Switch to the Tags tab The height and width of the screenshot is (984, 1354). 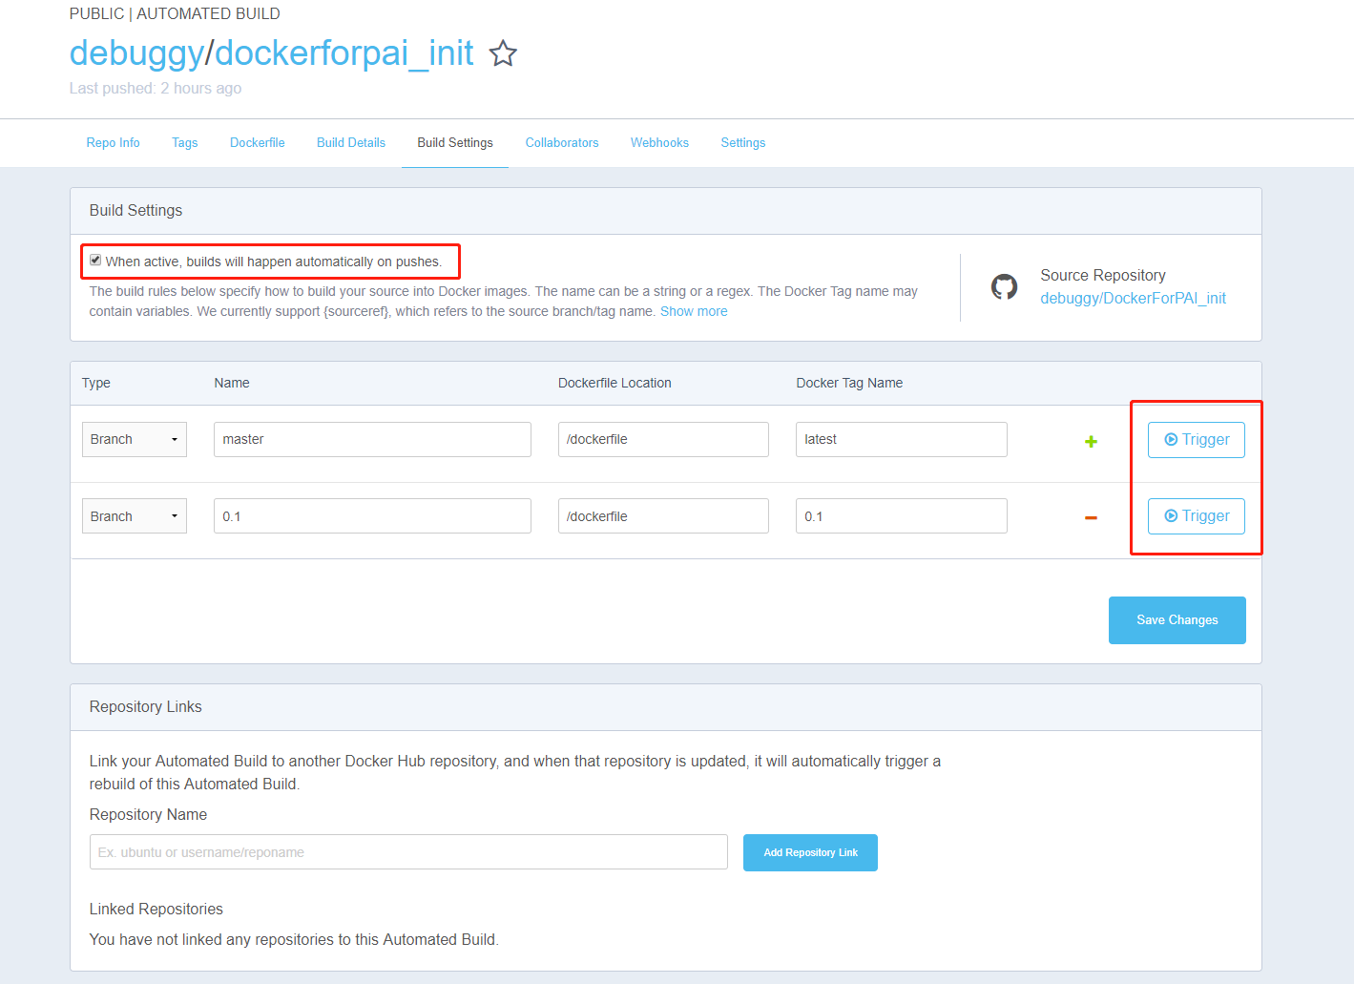point(185,142)
